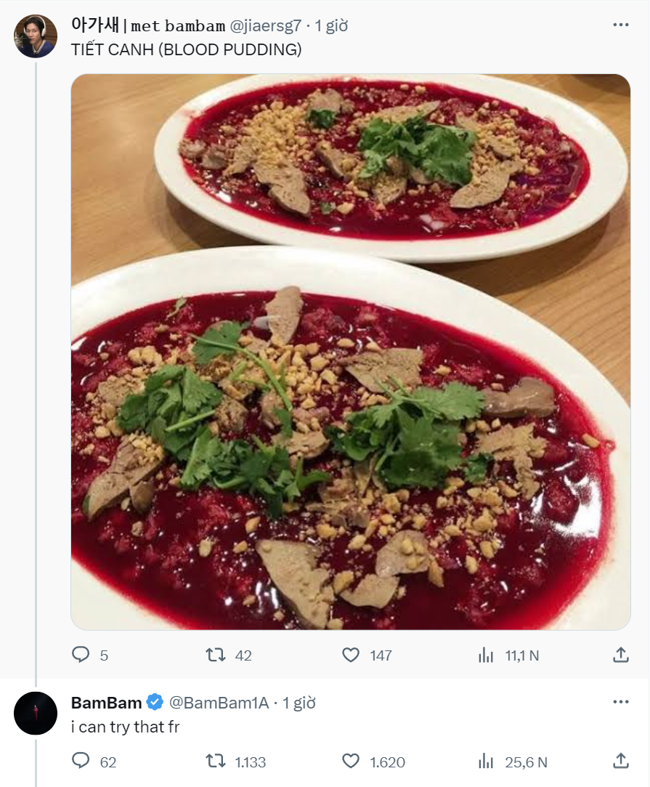View analytics of BamBam's 25,6 N reply
This screenshot has width=650, height=787.
pyautogui.click(x=486, y=761)
